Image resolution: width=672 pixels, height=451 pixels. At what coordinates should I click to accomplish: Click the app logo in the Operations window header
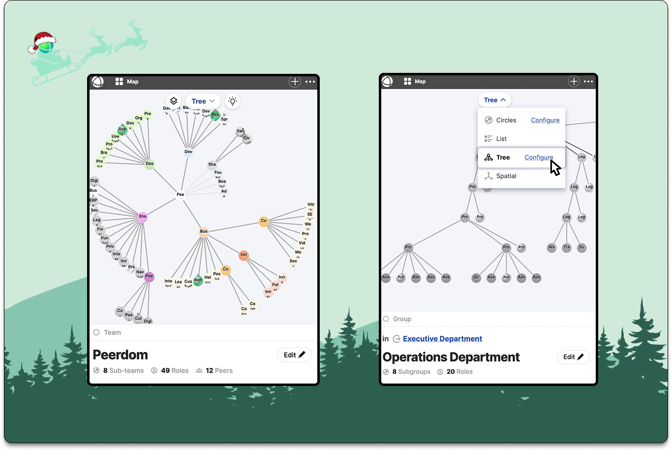pyautogui.click(x=387, y=81)
